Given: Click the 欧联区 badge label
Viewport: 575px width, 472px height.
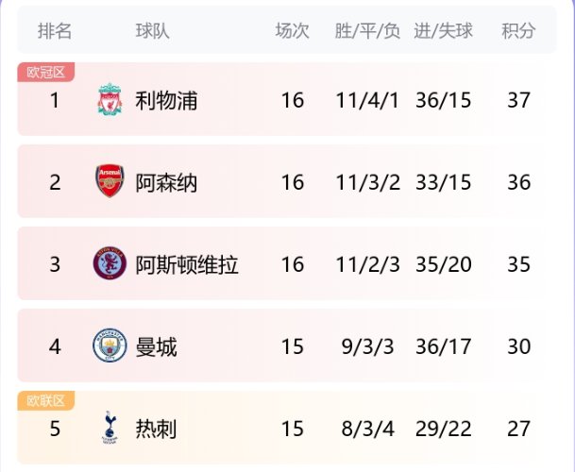Looking at the screenshot, I should point(45,400).
